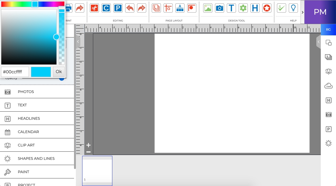Open the SHAPES AND LINES section
Viewport: 336px width, 186px height.
(x=36, y=158)
